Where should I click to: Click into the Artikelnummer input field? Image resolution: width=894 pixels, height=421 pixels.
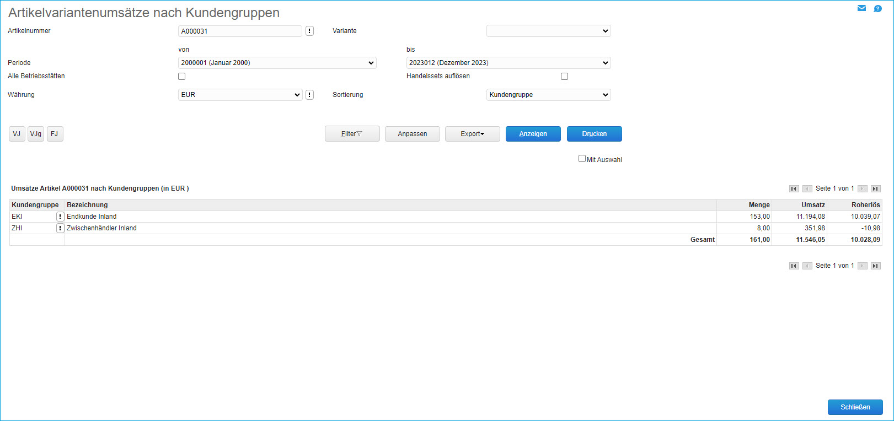coord(240,31)
